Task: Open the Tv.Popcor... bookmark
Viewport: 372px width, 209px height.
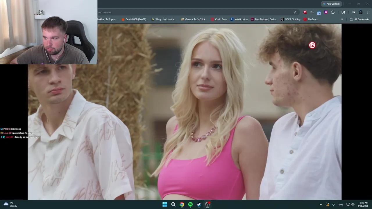Action: (x=108, y=19)
